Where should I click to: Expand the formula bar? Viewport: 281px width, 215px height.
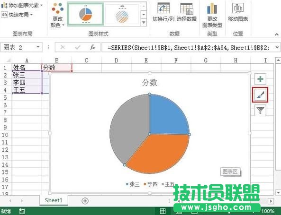(277, 47)
